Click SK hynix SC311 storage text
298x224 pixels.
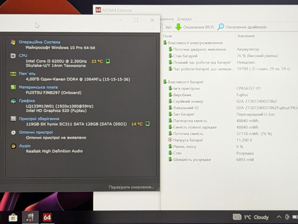[x=76, y=124]
